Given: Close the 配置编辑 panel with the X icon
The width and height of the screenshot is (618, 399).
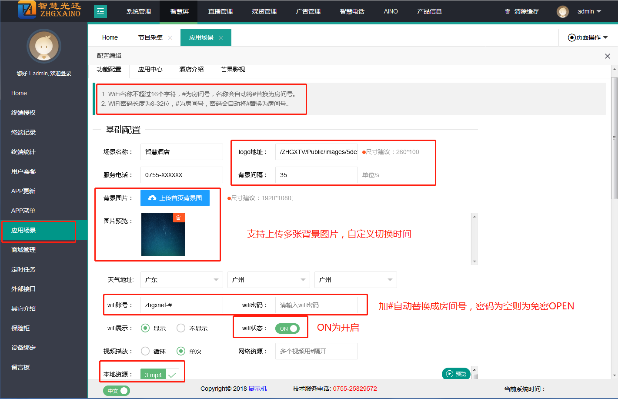Looking at the screenshot, I should pyautogui.click(x=607, y=56).
